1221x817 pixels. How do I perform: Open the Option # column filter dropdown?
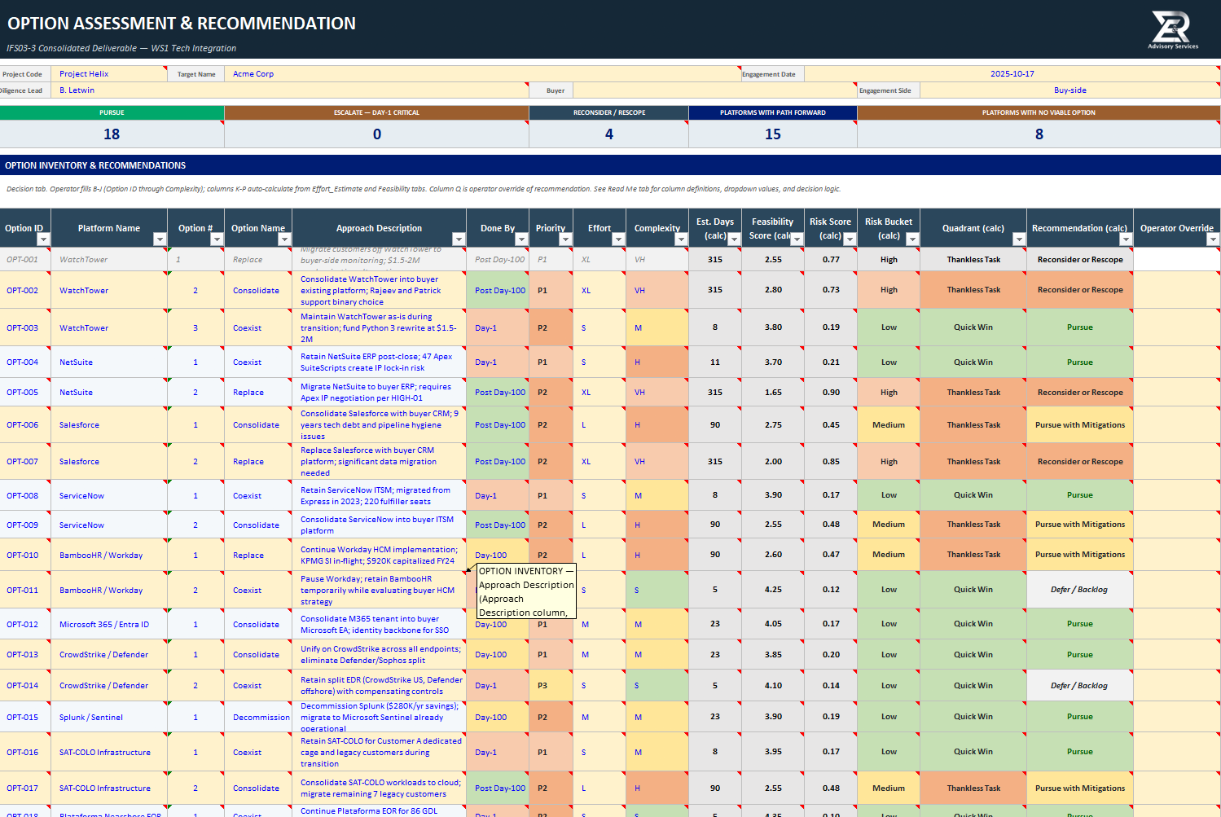pyautogui.click(x=217, y=239)
